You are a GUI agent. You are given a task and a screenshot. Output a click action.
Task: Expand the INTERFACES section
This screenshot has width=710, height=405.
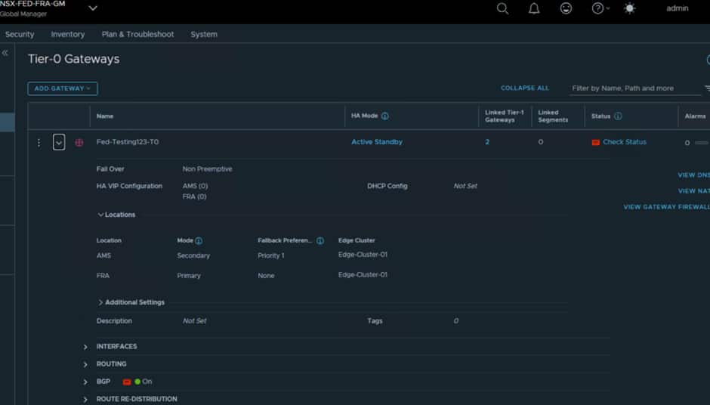85,347
